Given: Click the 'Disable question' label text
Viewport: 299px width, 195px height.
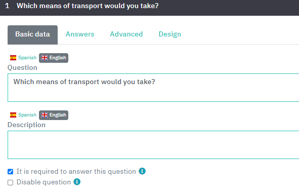Looking at the screenshot, I should coord(44,182).
